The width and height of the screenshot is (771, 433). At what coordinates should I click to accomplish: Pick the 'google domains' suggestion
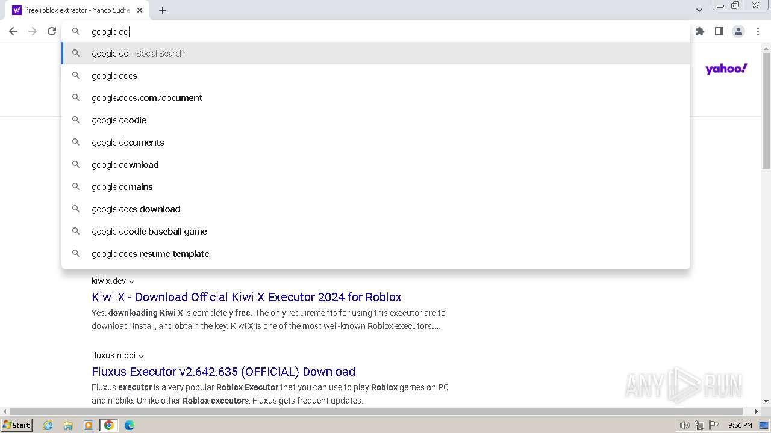[376, 187]
